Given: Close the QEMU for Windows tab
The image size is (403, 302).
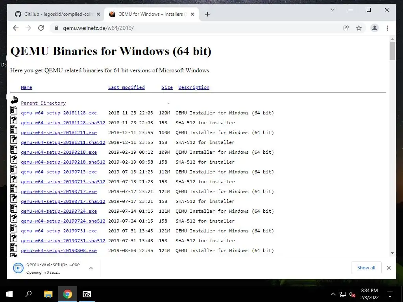Looking at the screenshot, I should tap(192, 14).
